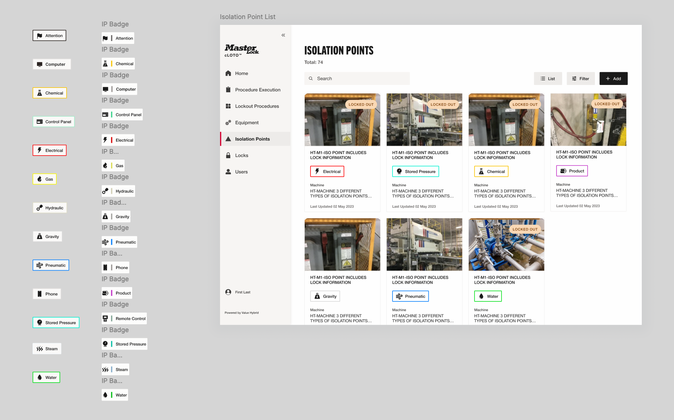Image resolution: width=674 pixels, height=420 pixels.
Task: Select the outlined Gravity badge in left column
Action: [47, 237]
